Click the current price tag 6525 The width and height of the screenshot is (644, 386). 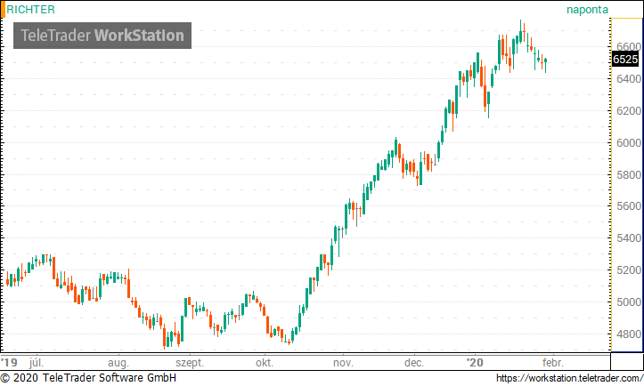coord(625,60)
